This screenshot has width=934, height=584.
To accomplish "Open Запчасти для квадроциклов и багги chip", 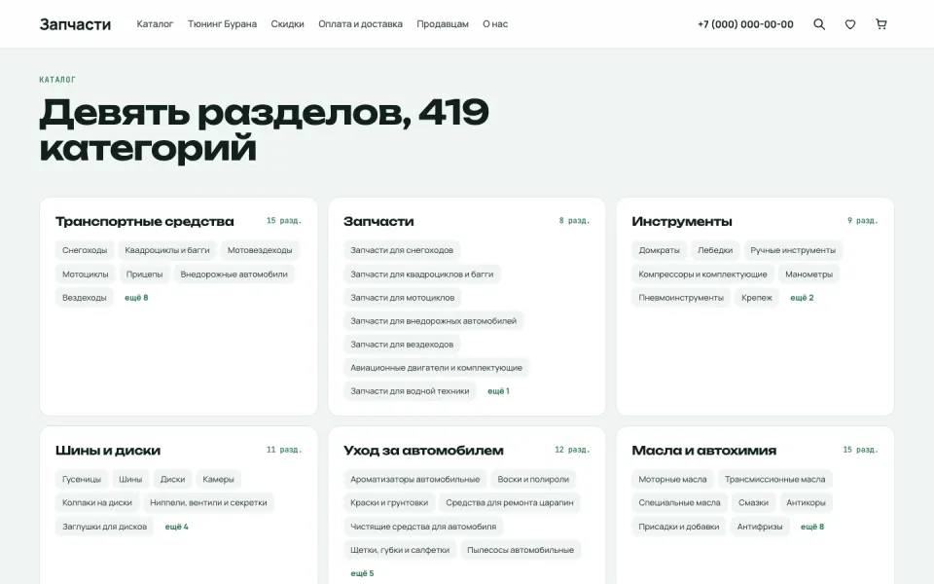I will point(422,274).
